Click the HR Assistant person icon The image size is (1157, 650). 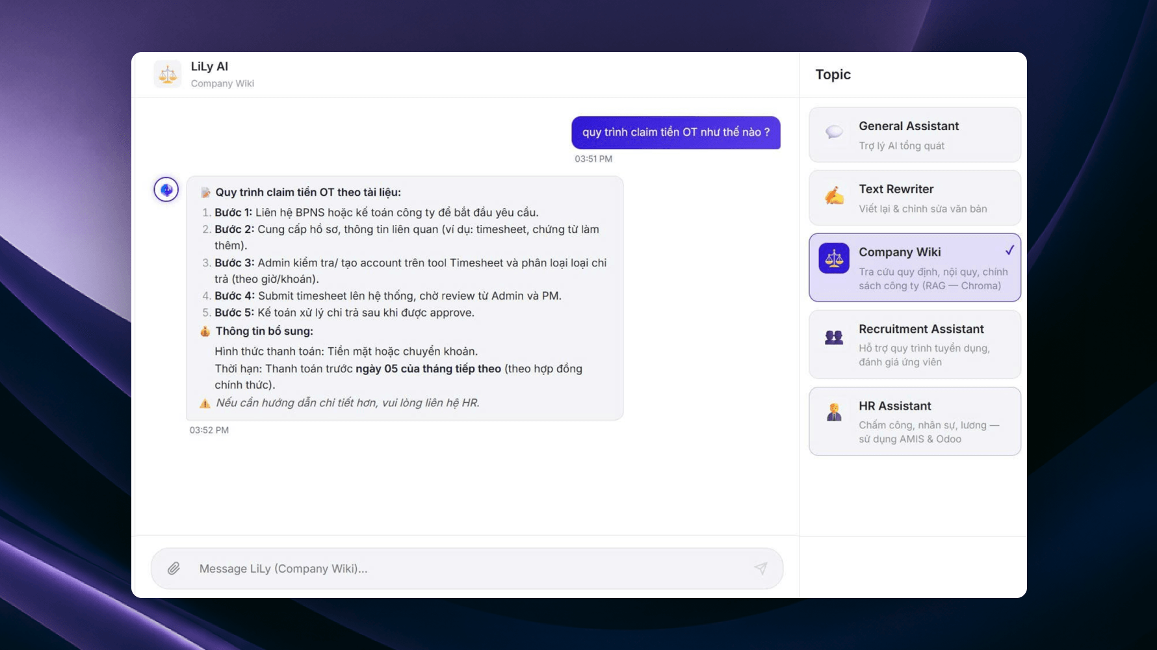[x=834, y=412]
